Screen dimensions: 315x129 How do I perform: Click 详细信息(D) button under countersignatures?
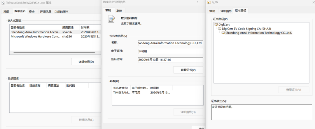pyautogui.click(x=188, y=112)
